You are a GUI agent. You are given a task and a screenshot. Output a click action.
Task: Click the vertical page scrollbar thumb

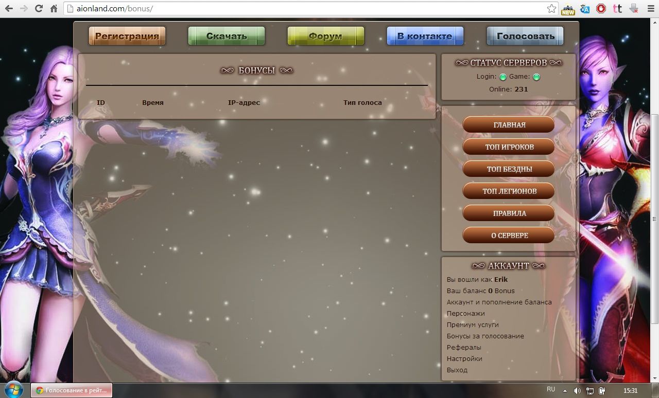655,219
